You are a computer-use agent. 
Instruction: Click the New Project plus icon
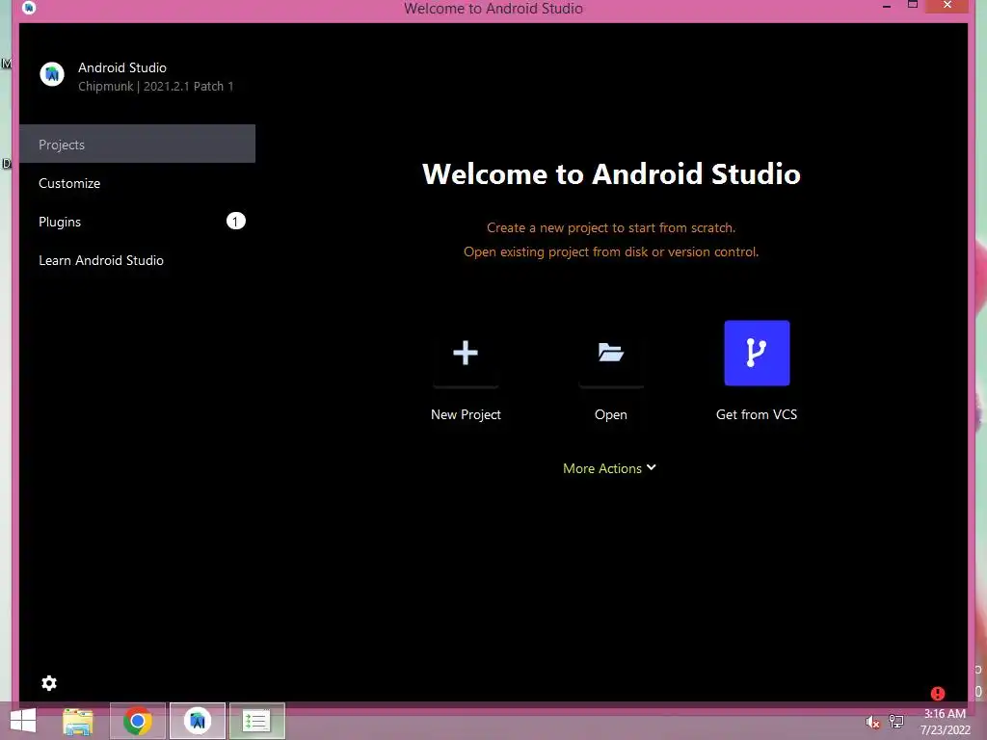coord(466,353)
